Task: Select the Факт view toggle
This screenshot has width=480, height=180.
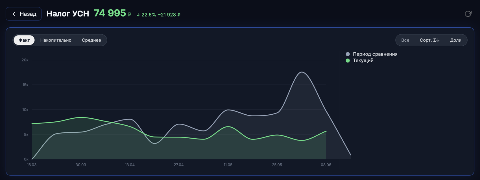Action: pyautogui.click(x=24, y=40)
